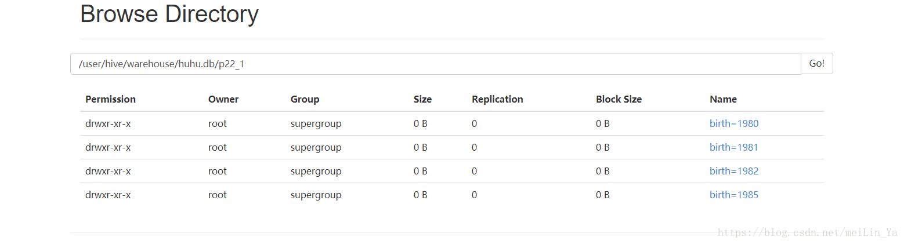
Task: Click the Block Size column header
Action: 619,99
